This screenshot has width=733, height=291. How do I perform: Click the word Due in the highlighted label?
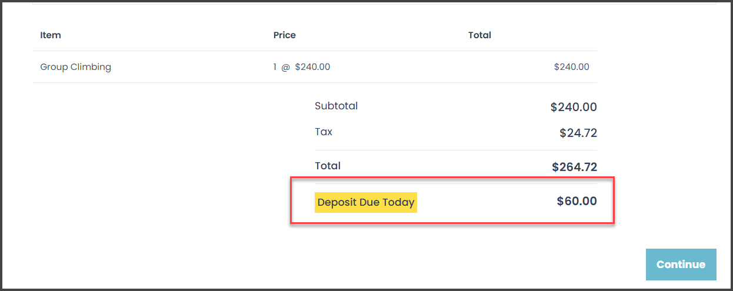point(370,203)
